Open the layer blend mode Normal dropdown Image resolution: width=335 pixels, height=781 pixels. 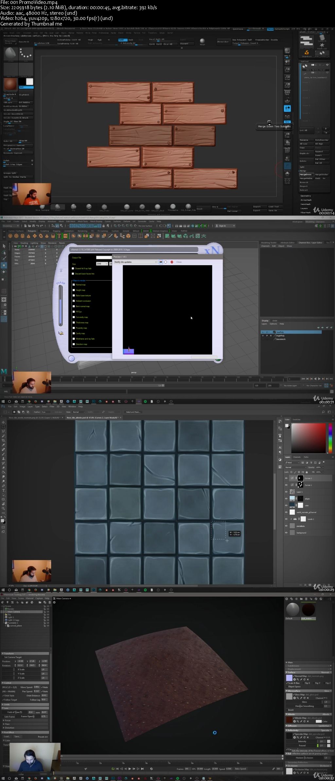coord(295,467)
